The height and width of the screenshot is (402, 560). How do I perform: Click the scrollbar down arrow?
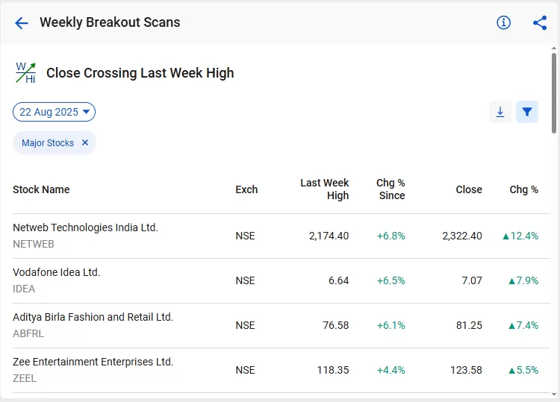pos(554,394)
